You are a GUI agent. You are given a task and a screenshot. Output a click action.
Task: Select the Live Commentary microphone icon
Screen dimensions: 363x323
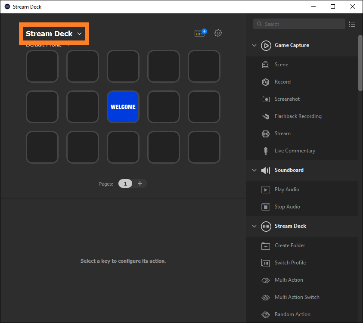coord(266,151)
